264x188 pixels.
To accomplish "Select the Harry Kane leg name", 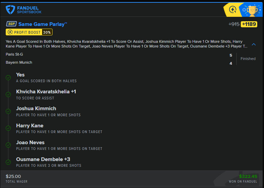I will click(x=30, y=126).
